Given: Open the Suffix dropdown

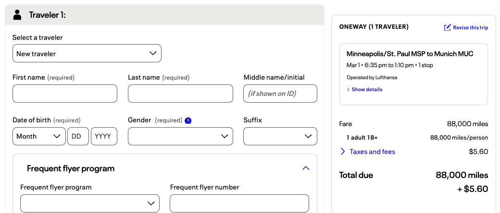Looking at the screenshot, I should pyautogui.click(x=280, y=136).
